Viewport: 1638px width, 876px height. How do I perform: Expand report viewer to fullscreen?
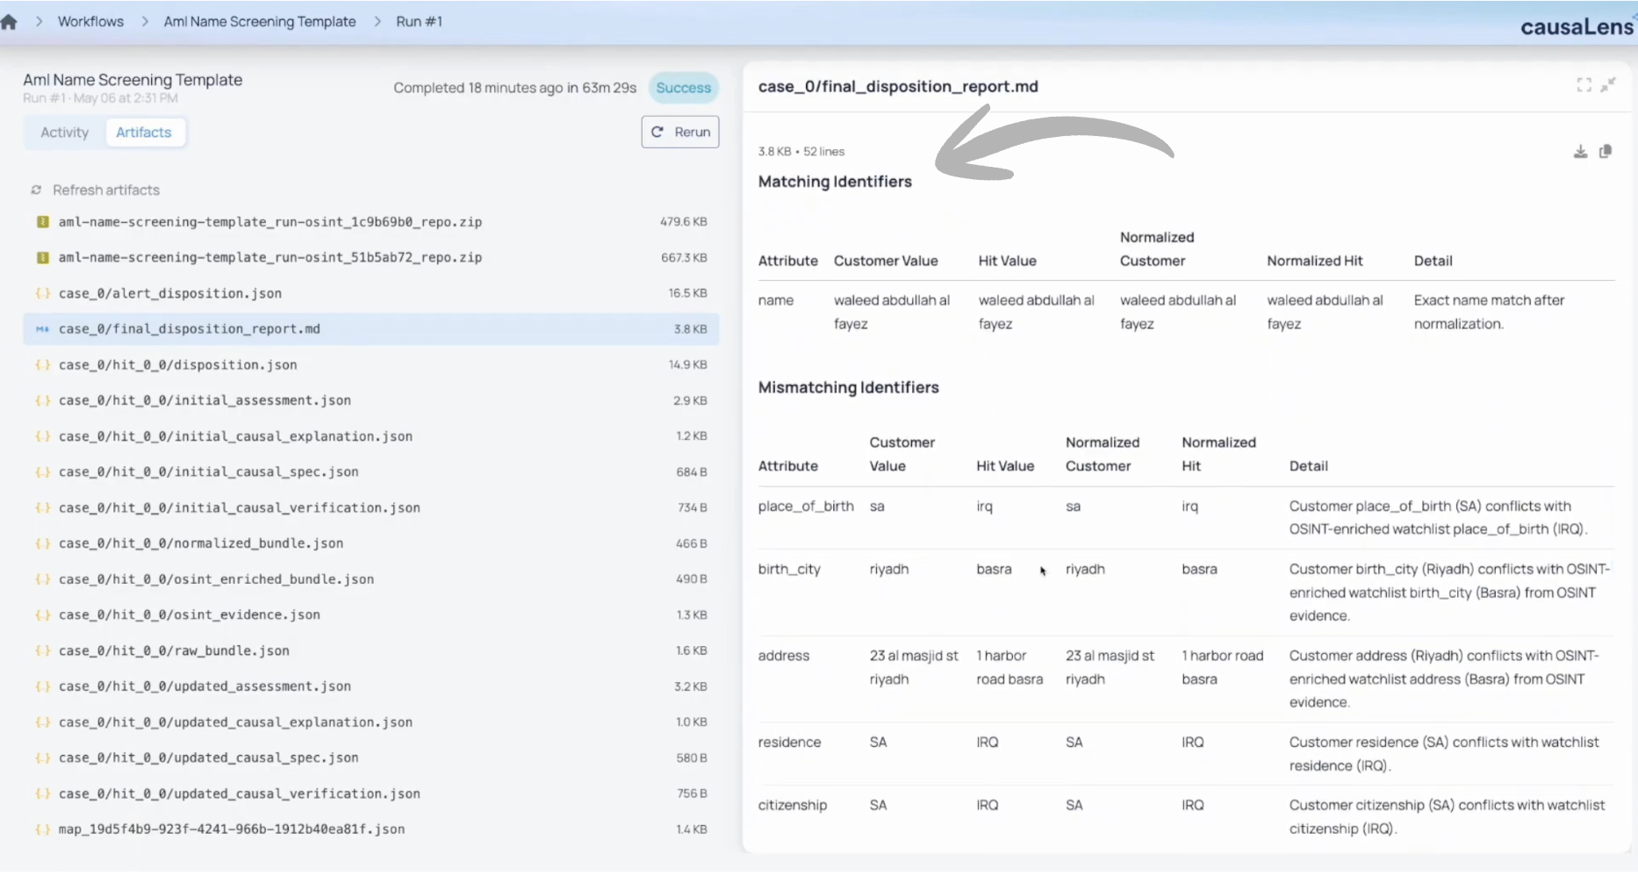click(x=1584, y=85)
